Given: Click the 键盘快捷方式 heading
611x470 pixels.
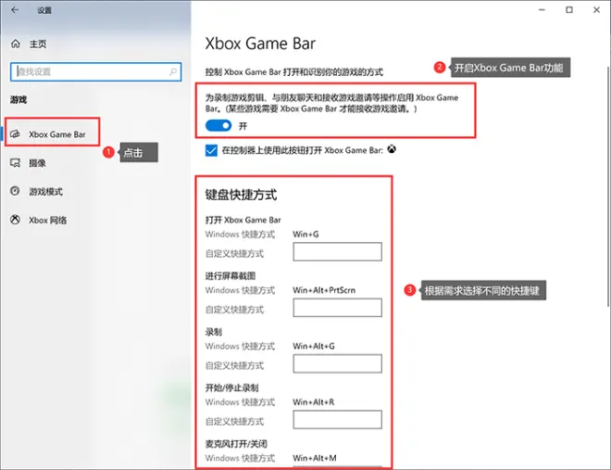Looking at the screenshot, I should (x=242, y=195).
